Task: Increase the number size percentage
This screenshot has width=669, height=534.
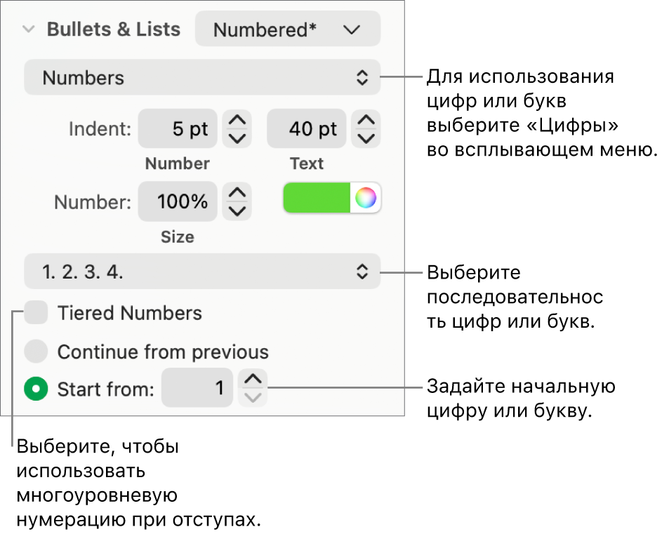Action: (x=237, y=194)
